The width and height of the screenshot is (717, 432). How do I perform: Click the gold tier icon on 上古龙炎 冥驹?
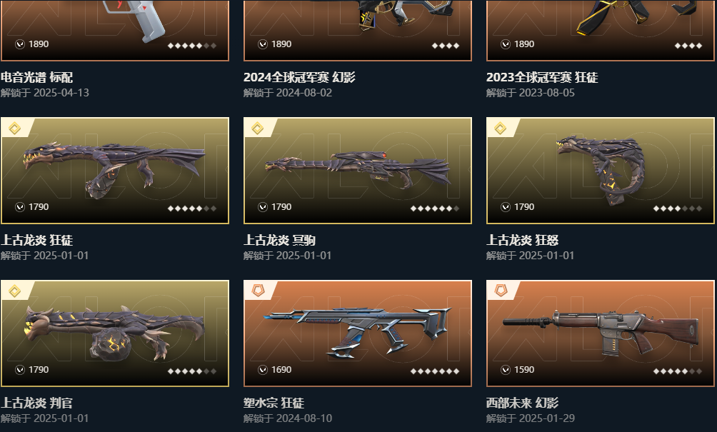pos(257,129)
